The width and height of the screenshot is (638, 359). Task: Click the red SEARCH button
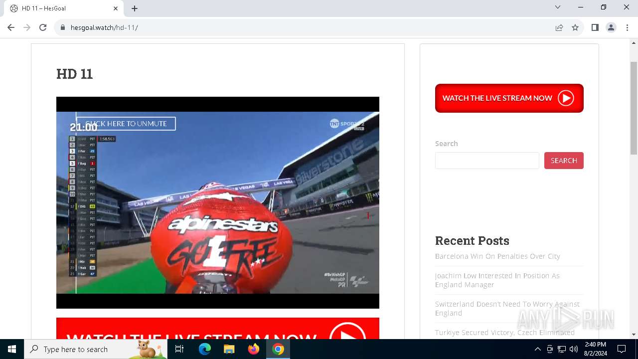tap(564, 161)
